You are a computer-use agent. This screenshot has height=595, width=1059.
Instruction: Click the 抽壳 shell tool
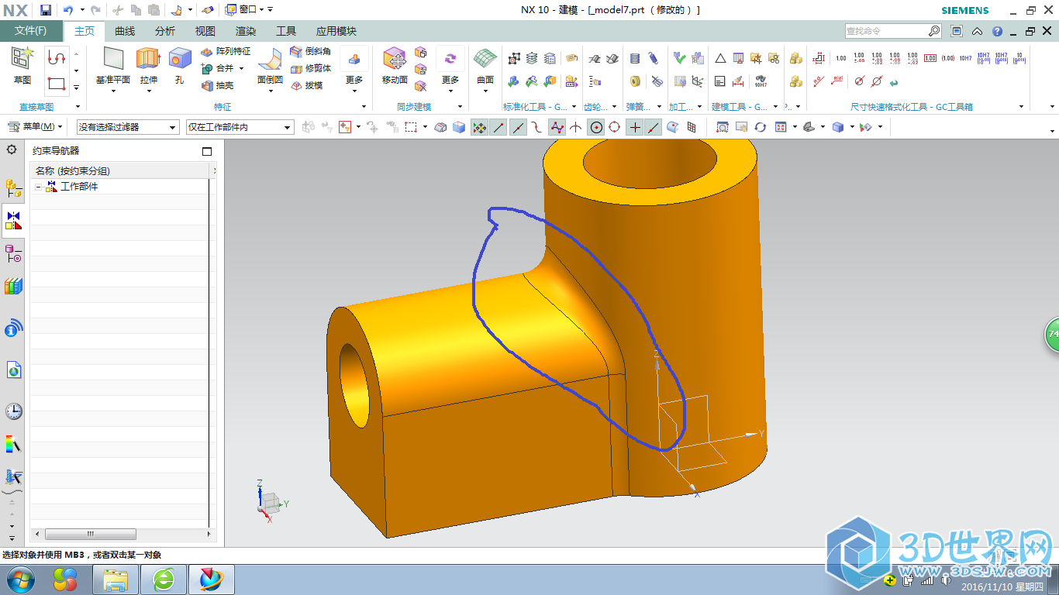[x=217, y=85]
